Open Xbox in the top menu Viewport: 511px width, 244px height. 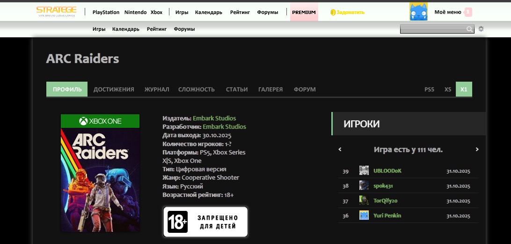pos(156,12)
